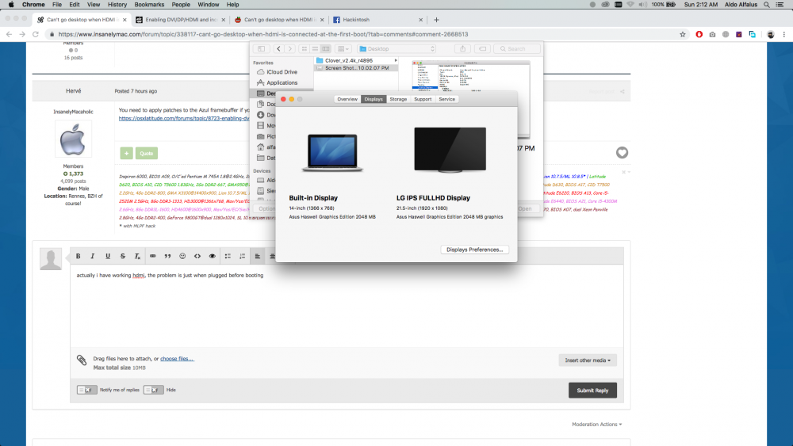Open the History menu
Image resolution: width=793 pixels, height=446 pixels.
(117, 5)
